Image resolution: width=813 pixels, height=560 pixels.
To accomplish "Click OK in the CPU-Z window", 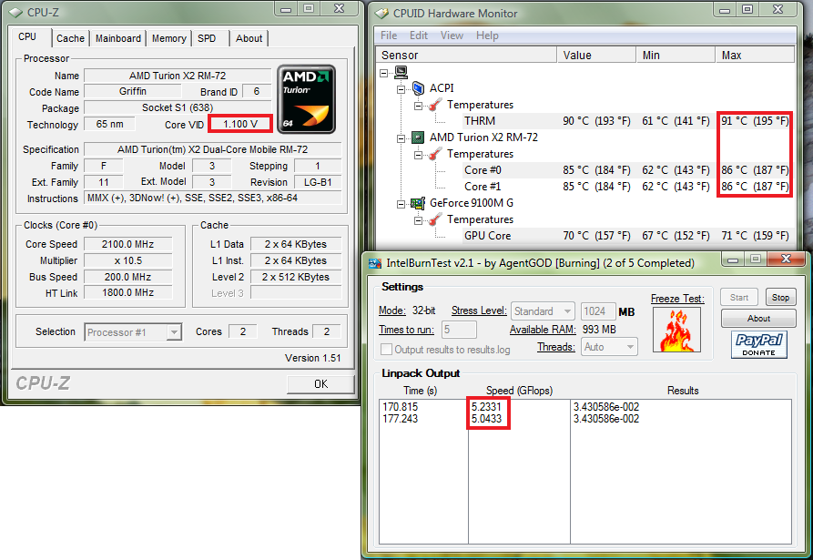I will click(320, 383).
